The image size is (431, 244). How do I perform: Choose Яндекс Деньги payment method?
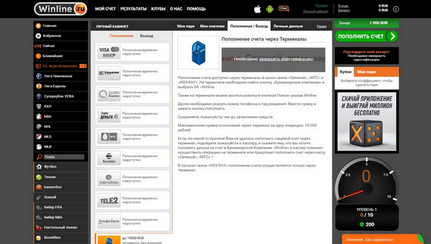132,115
